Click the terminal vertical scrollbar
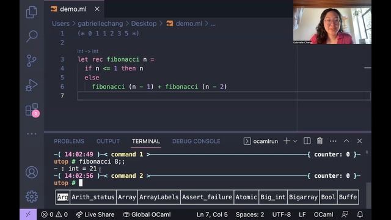Screen dimensions: 391x220 [368, 195]
